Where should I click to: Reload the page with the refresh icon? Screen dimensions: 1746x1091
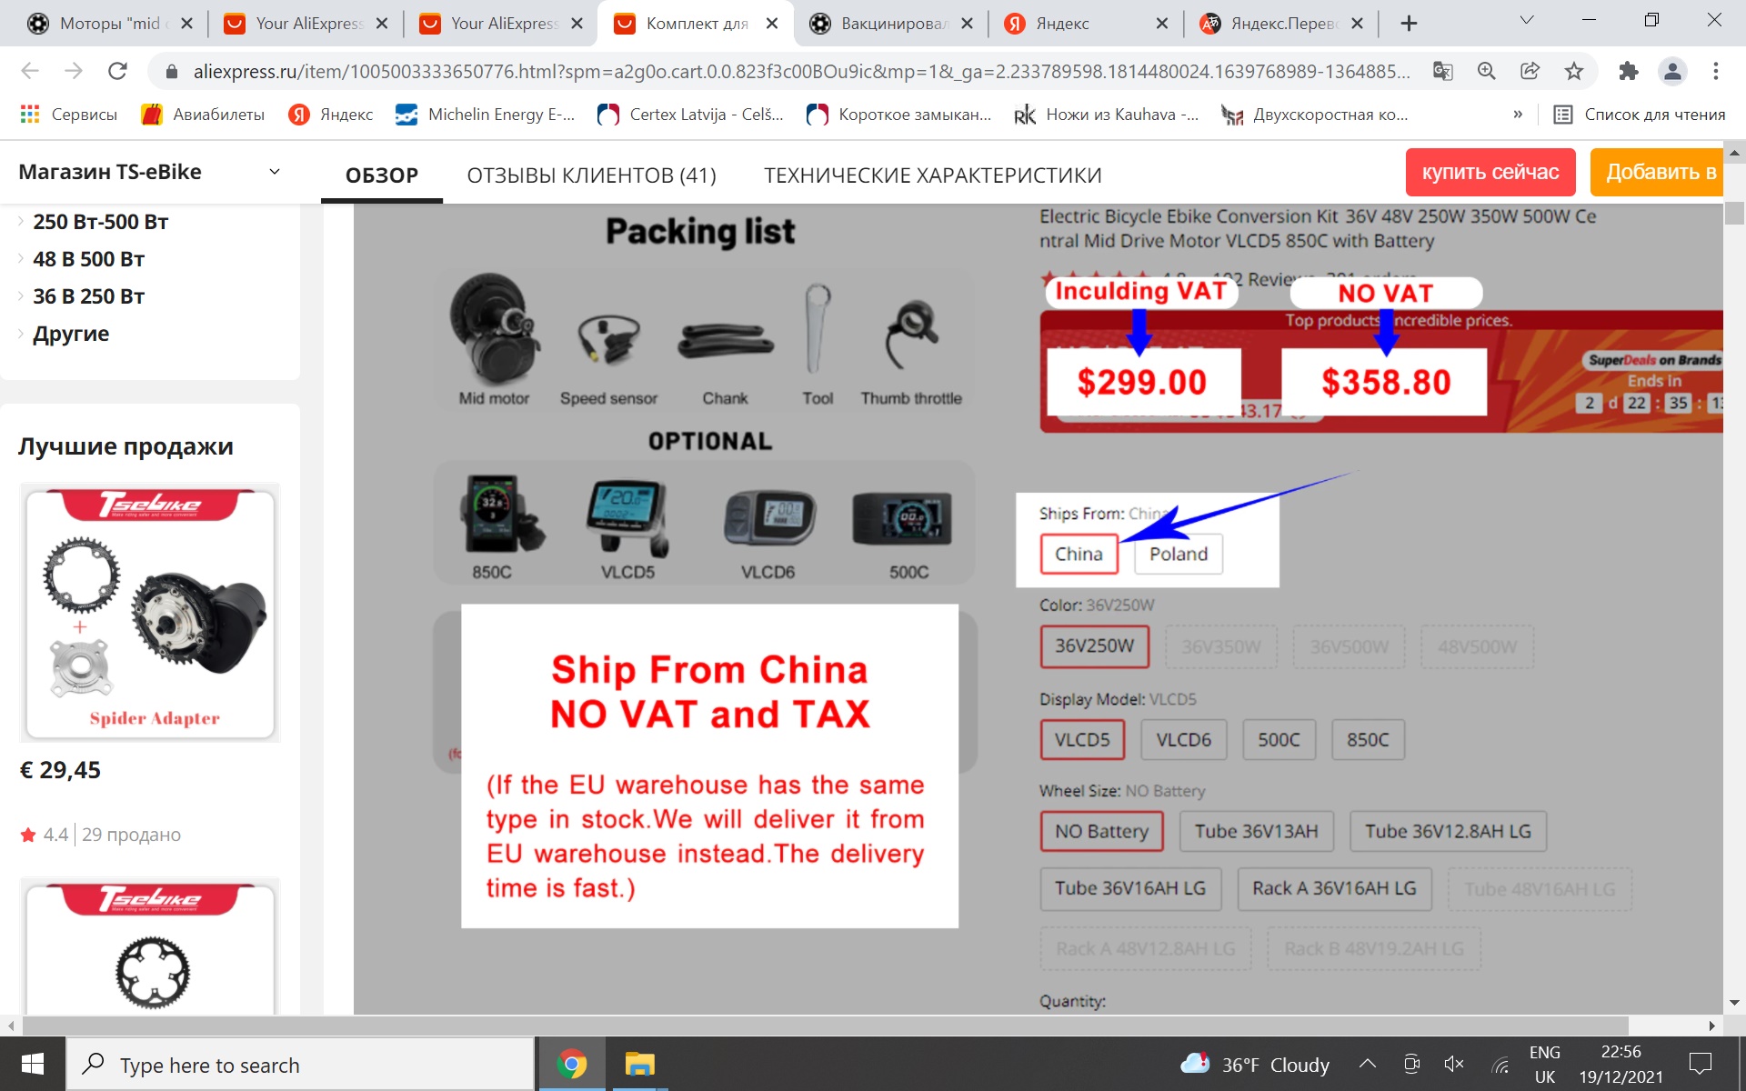[117, 71]
